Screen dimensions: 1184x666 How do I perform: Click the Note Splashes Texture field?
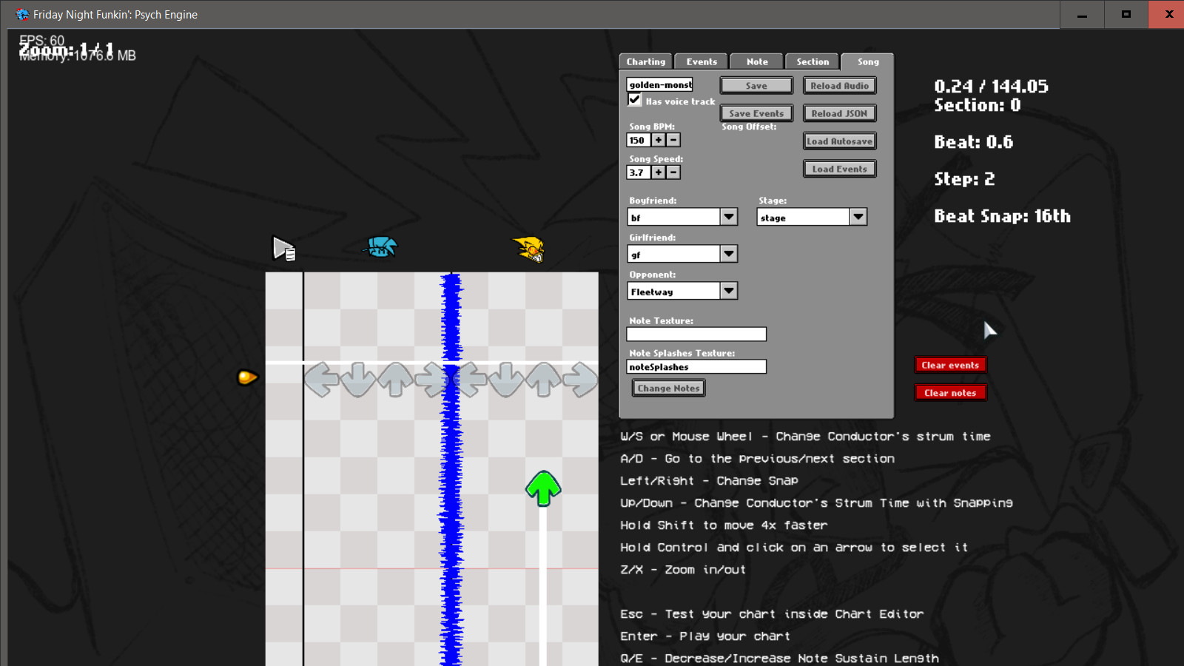(696, 367)
